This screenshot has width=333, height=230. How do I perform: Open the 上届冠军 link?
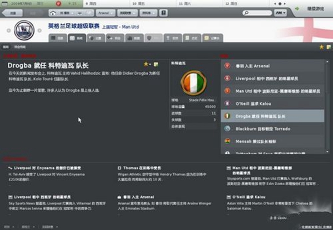point(110,27)
